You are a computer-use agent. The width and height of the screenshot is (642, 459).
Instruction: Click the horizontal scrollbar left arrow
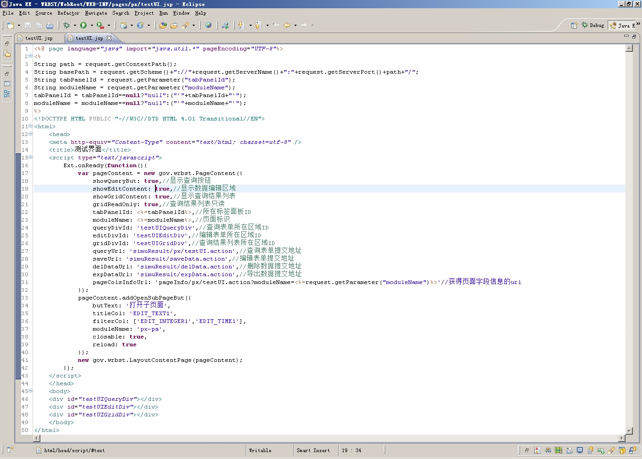pos(37,438)
